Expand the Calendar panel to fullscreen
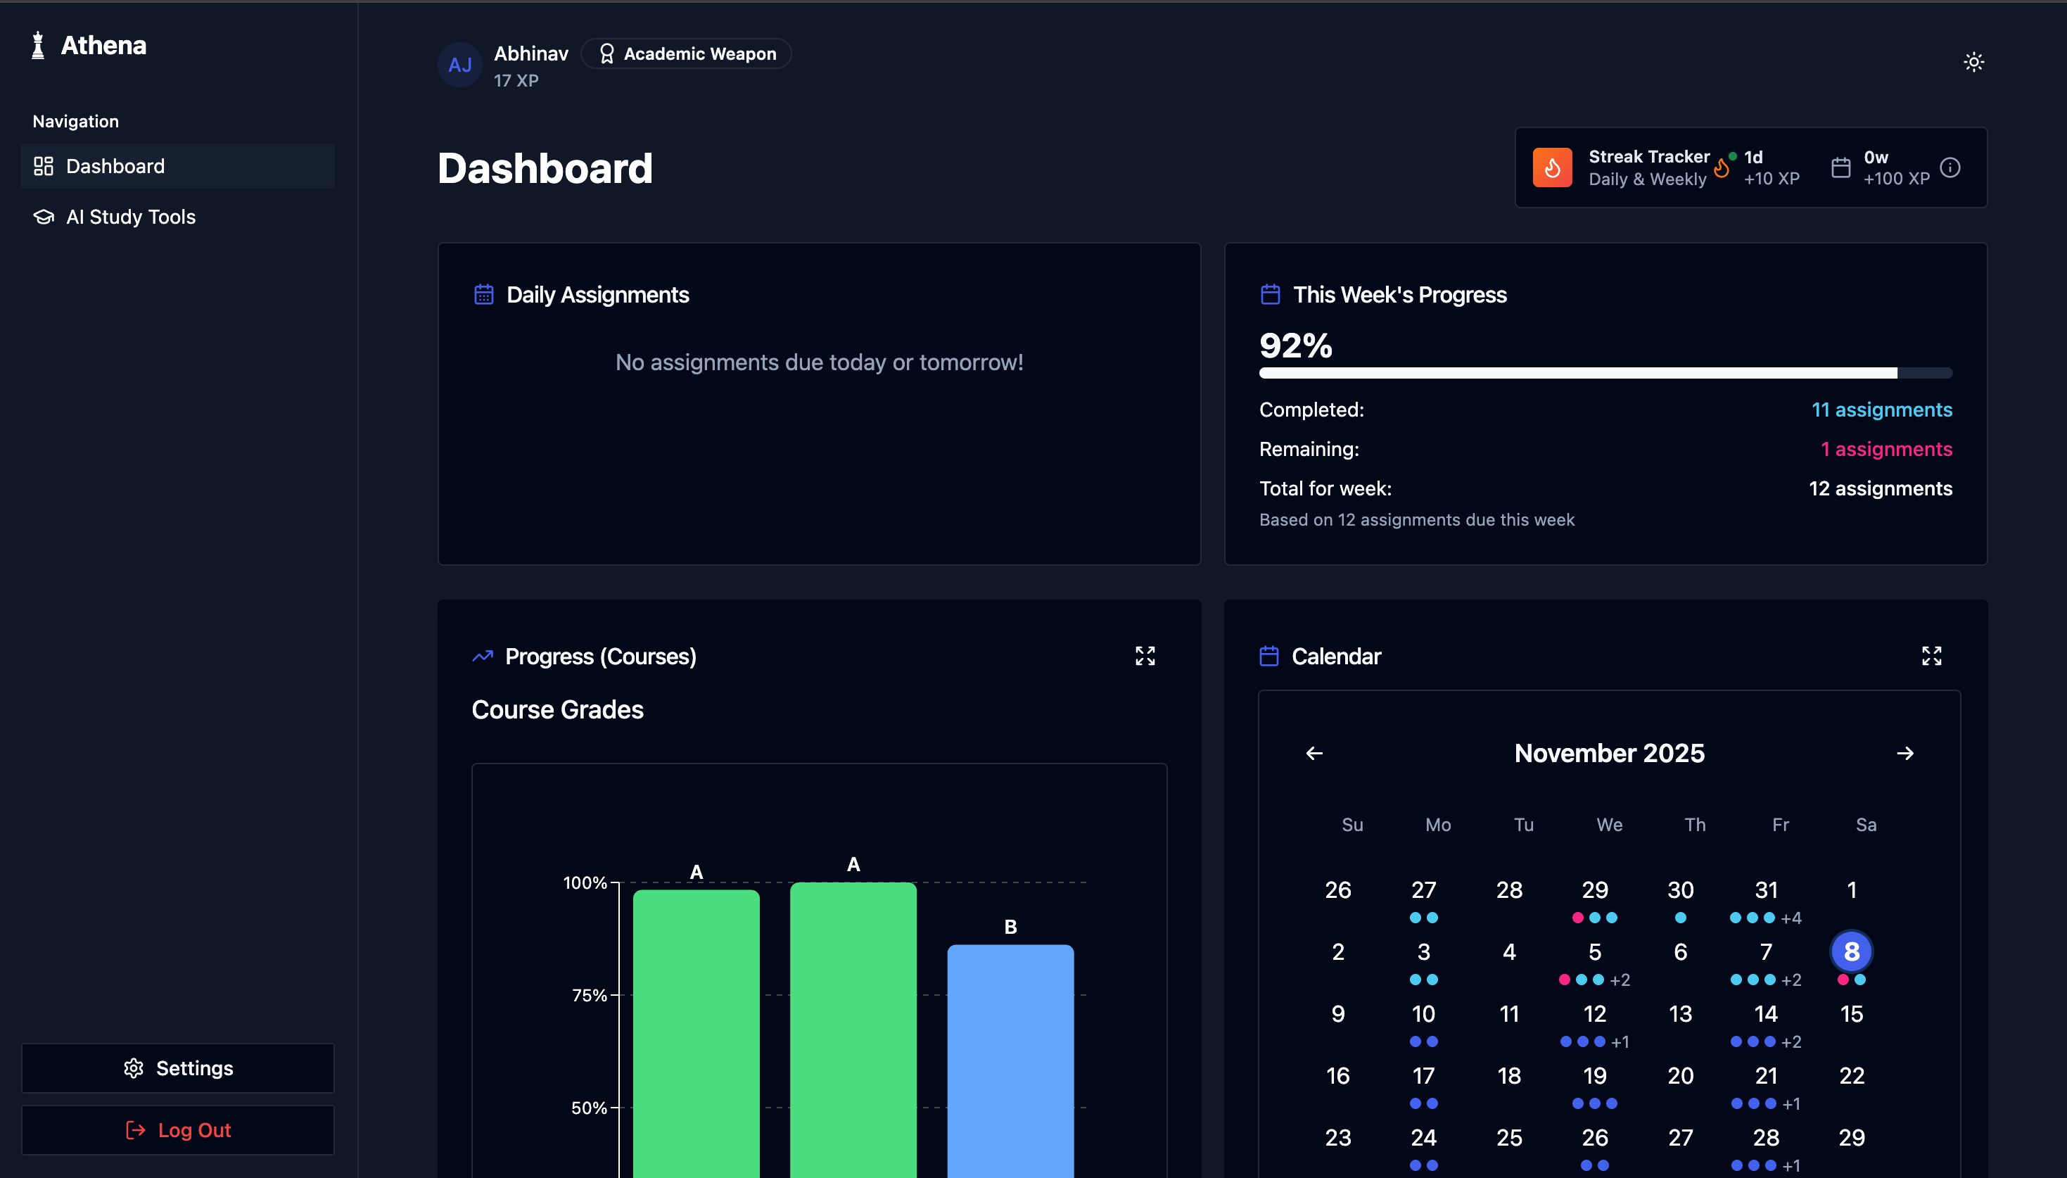The height and width of the screenshot is (1178, 2067). pyautogui.click(x=1931, y=655)
